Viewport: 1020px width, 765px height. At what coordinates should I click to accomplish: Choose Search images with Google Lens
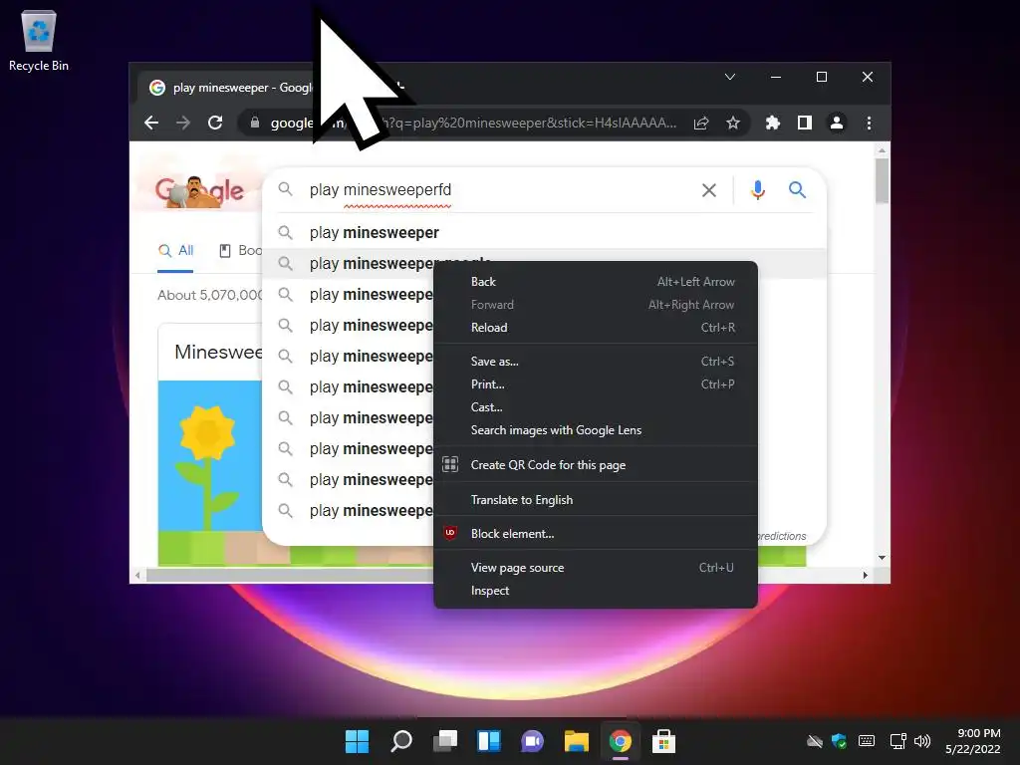[596, 430]
